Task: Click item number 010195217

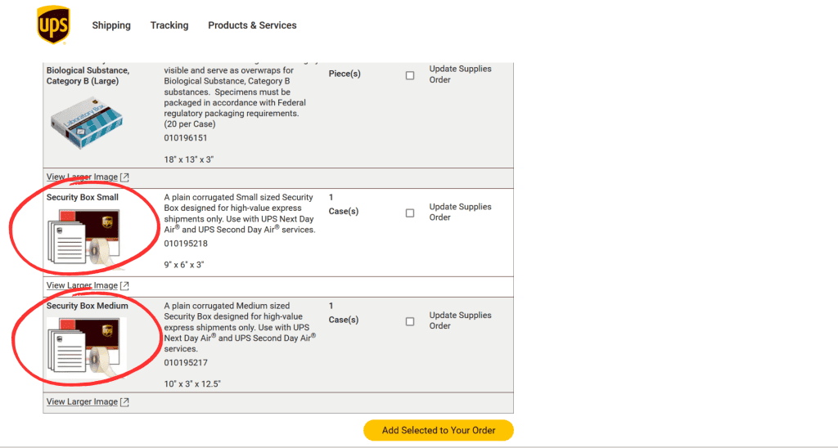Action: (x=186, y=362)
